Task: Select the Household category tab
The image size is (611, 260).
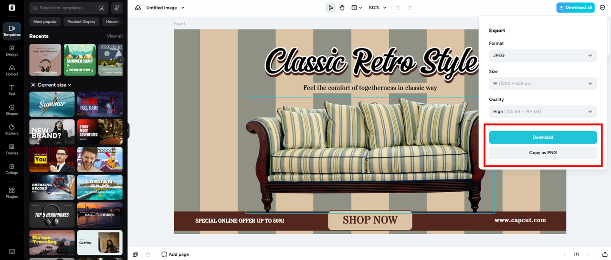Action: coord(114,21)
